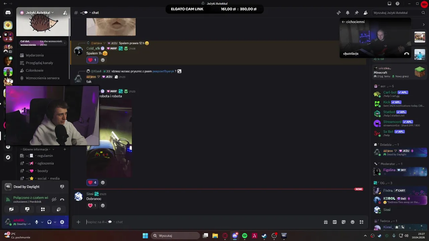Open the invite people icon beside server name
This screenshot has height=241, width=429.
click(x=65, y=13)
